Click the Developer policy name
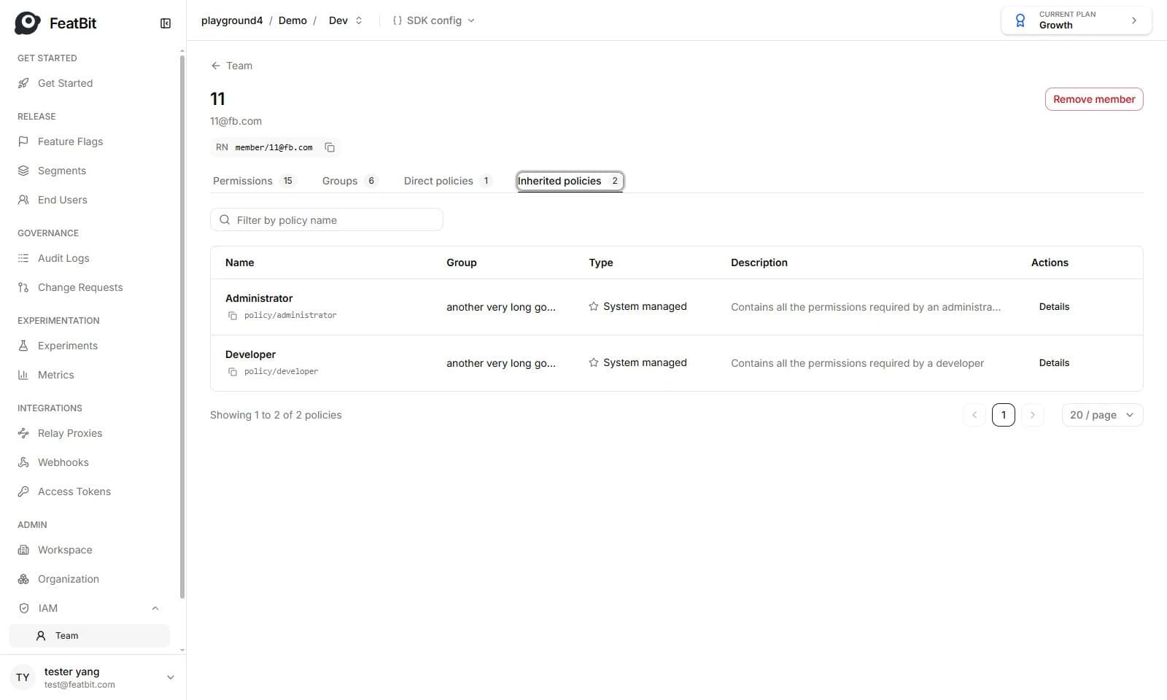Viewport: 1167px width, 700px height. [x=250, y=354]
